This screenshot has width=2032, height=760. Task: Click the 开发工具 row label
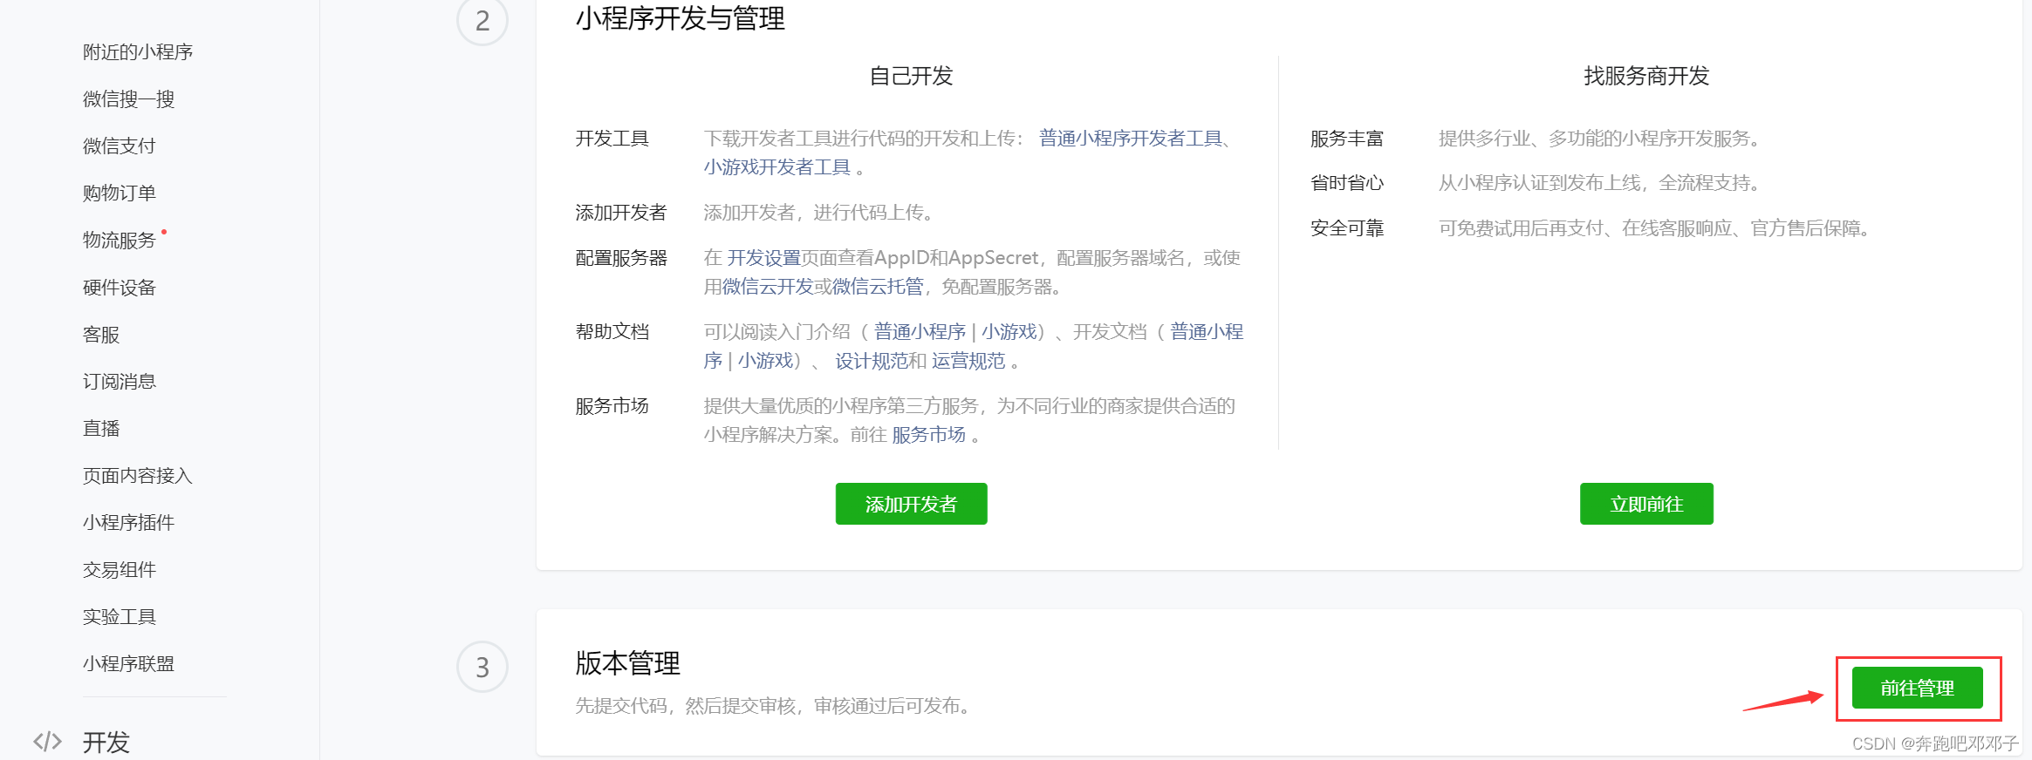coord(612,139)
